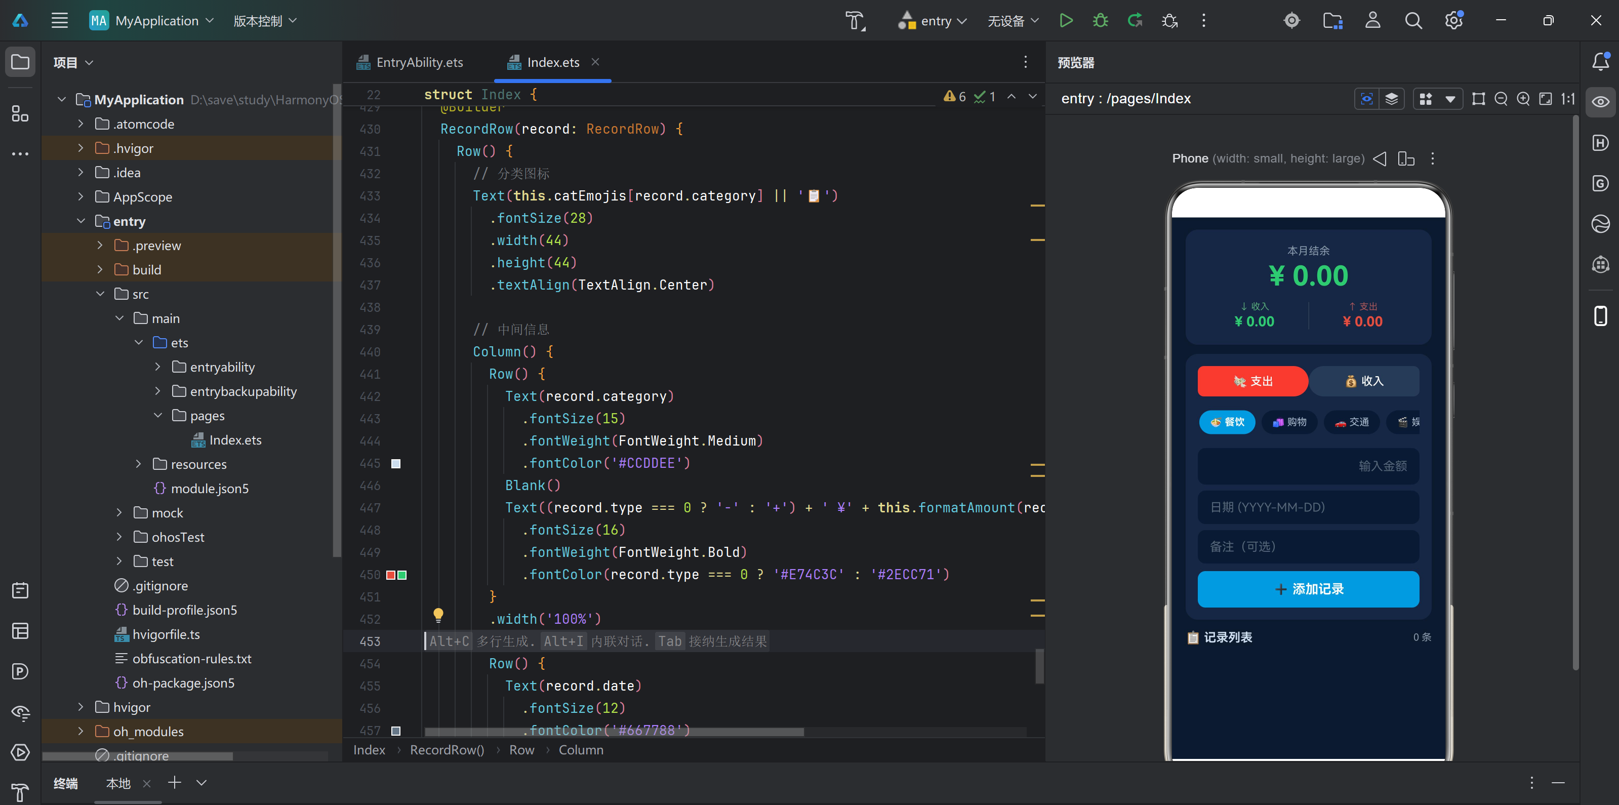Viewport: 1619px width, 805px height.
Task: Open the Project tool window folder icon
Action: pyautogui.click(x=20, y=62)
